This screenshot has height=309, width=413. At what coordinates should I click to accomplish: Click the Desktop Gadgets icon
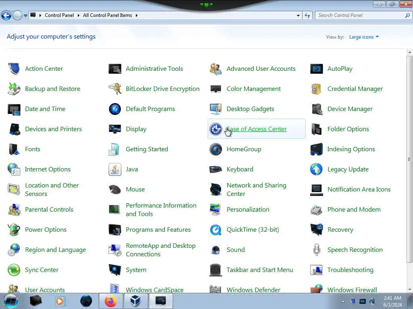click(x=216, y=109)
